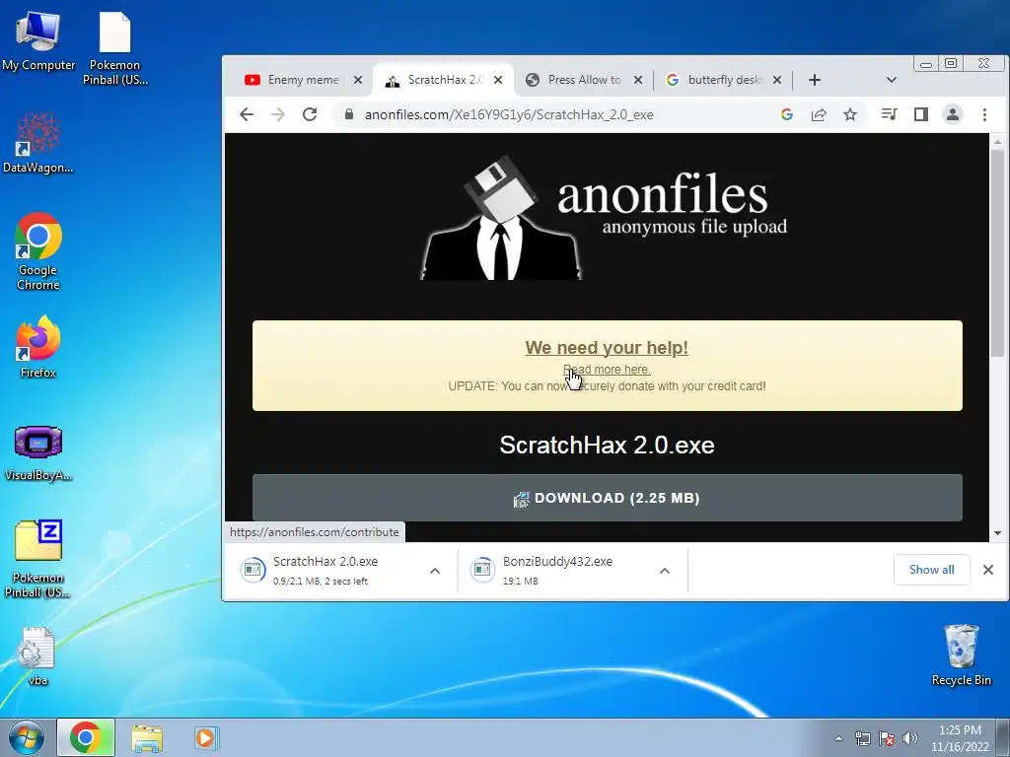Reload the anonfiles page
The width and height of the screenshot is (1010, 757).
coord(310,114)
